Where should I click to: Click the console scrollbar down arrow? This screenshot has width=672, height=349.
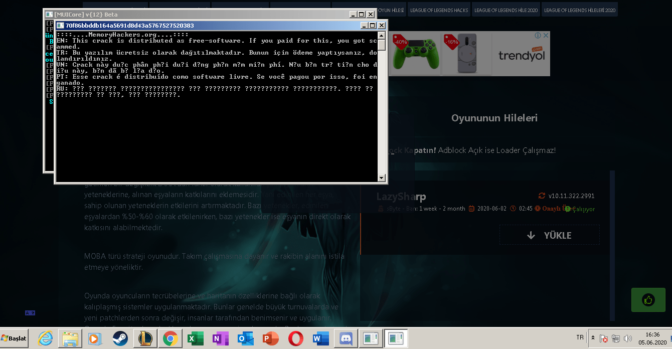382,178
